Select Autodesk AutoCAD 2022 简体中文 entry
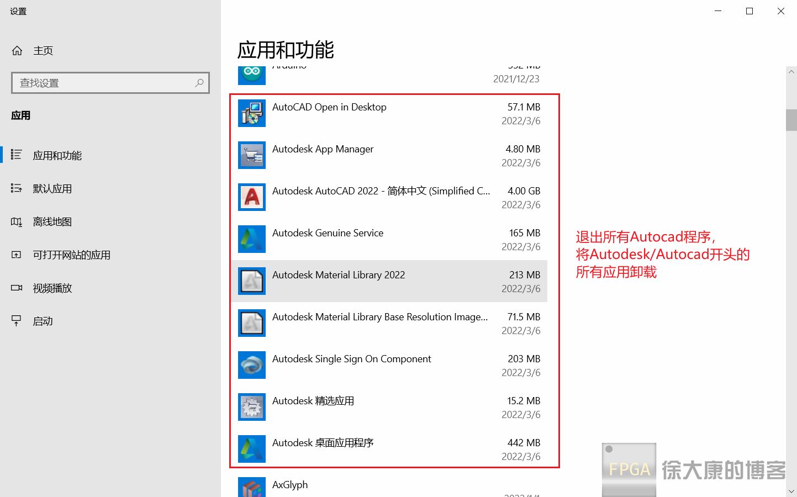The width and height of the screenshot is (797, 497). 389,197
